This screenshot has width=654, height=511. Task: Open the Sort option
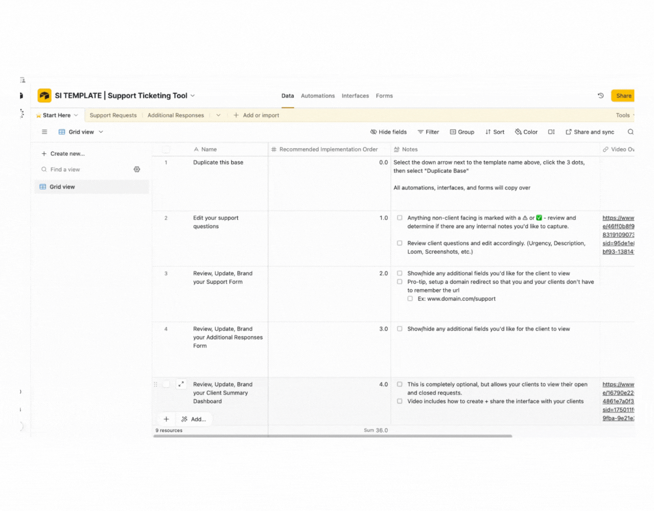click(495, 132)
